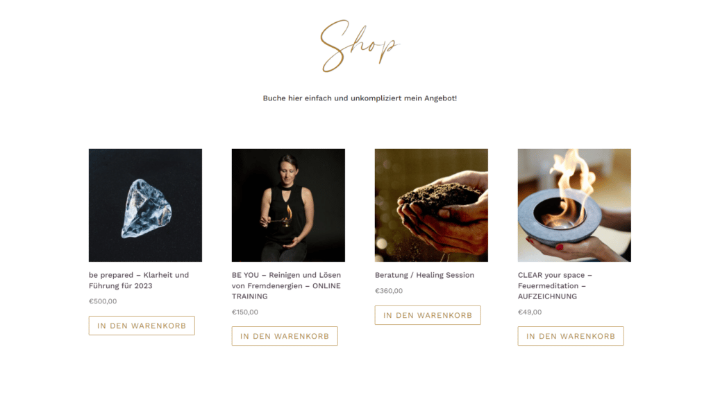Add 'be prepared' product to Warenkorb
Image resolution: width=711 pixels, height=399 pixels.
(x=142, y=326)
